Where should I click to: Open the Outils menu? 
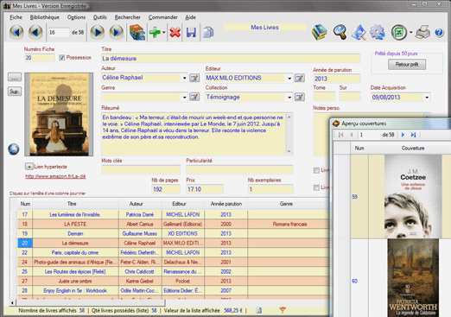pos(100,17)
